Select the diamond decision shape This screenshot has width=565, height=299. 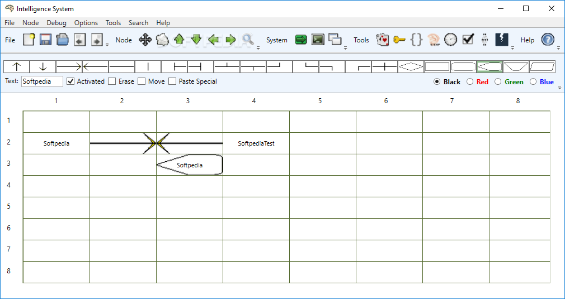coord(411,66)
